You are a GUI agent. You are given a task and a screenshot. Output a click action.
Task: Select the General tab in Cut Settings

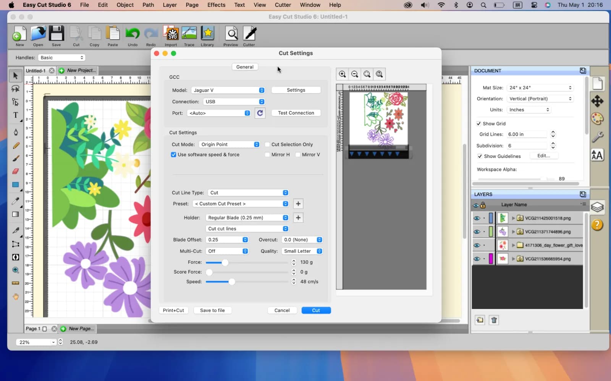tap(245, 67)
